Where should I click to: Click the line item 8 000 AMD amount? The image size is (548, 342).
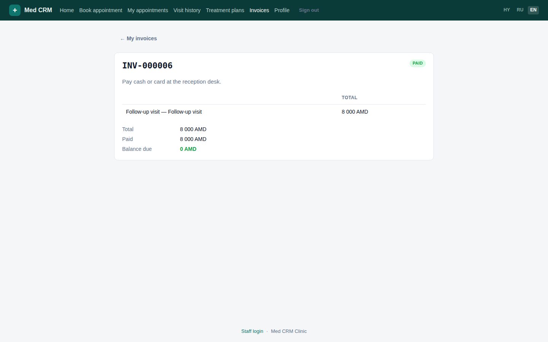[355, 112]
